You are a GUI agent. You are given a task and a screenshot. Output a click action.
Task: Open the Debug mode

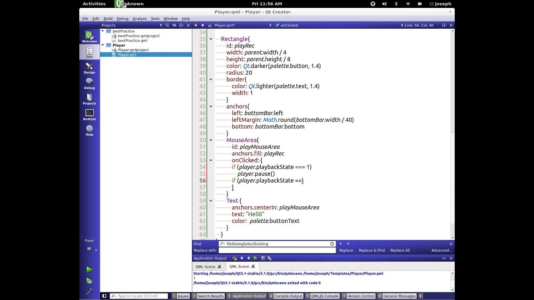(x=89, y=83)
